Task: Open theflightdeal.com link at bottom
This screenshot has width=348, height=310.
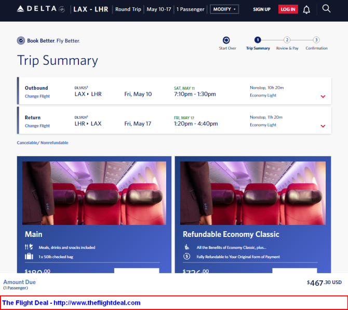Action: pyautogui.click(x=97, y=303)
